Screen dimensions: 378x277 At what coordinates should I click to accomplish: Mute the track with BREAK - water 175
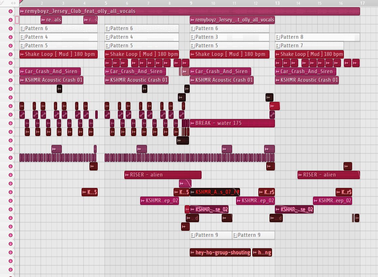[x=10, y=123]
